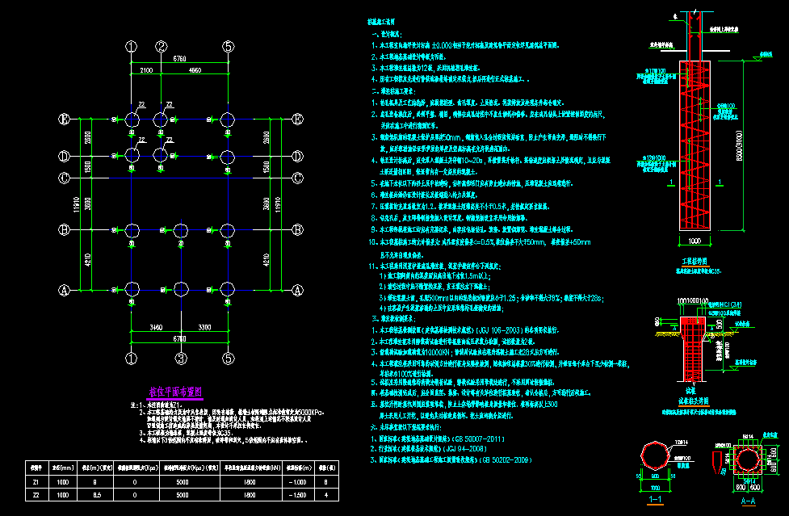This screenshot has width=789, height=516.
Task: Select the Z2 cell in the pile table
Action: (x=35, y=493)
